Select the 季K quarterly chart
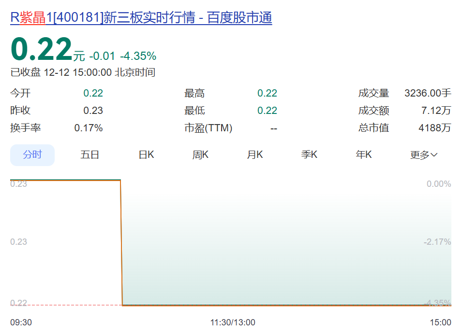 308,154
